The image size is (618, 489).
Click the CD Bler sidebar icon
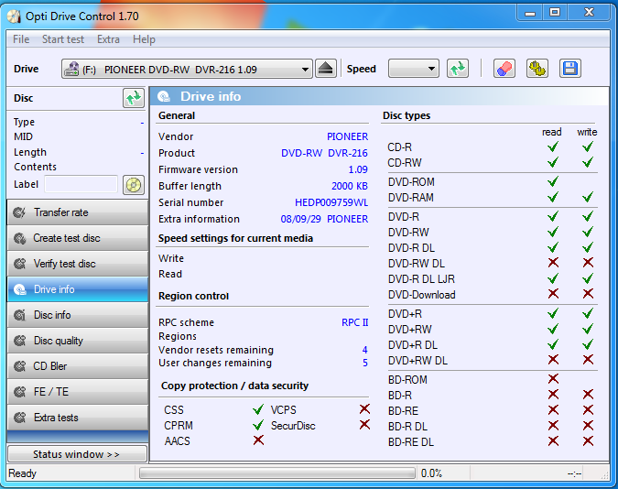(x=19, y=366)
